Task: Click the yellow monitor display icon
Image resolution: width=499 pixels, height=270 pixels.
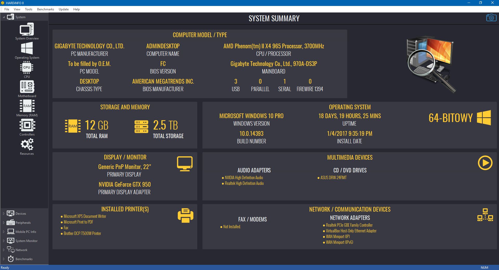Action: click(x=185, y=164)
